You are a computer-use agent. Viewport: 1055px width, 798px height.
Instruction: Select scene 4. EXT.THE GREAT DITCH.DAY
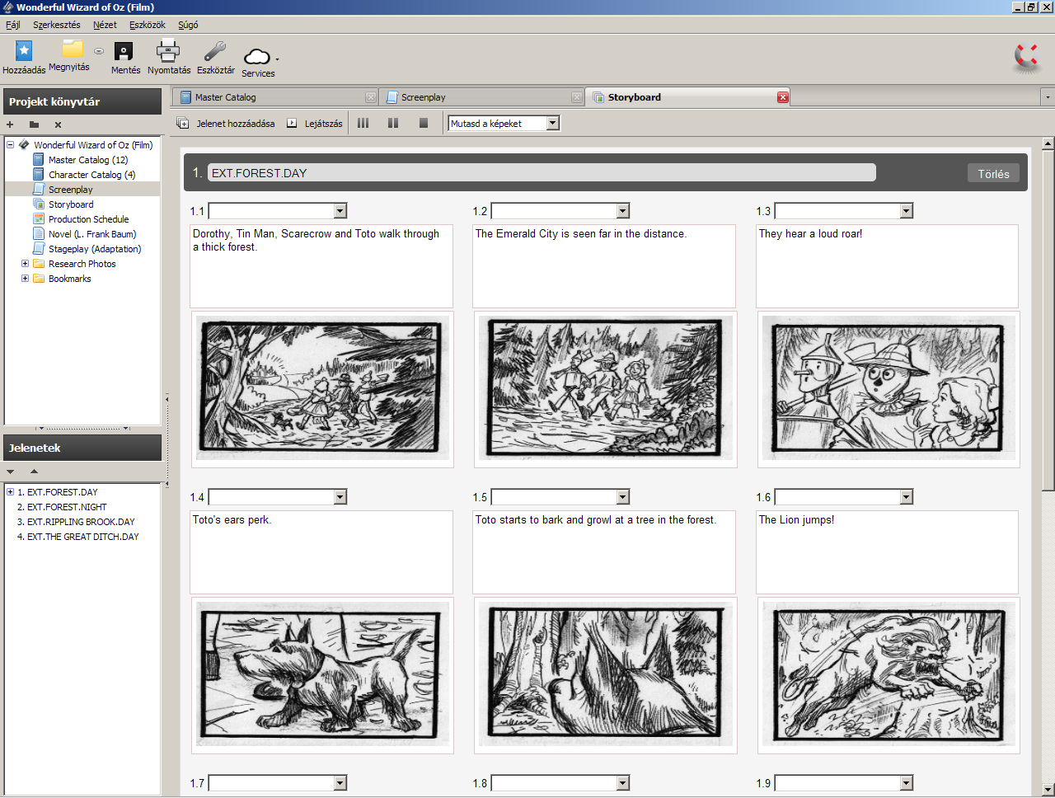tap(78, 537)
